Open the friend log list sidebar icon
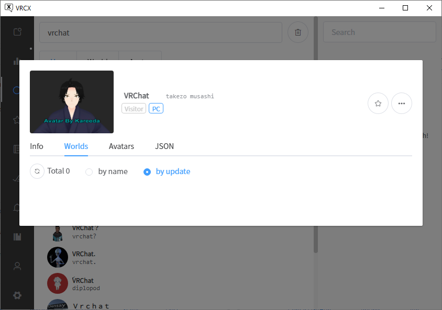 click(x=16, y=149)
